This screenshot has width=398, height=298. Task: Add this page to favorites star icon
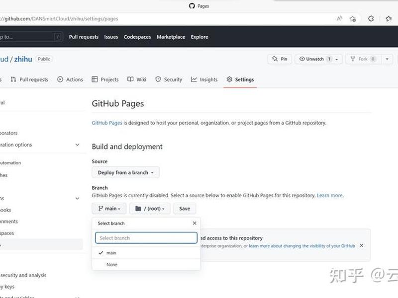(x=353, y=18)
